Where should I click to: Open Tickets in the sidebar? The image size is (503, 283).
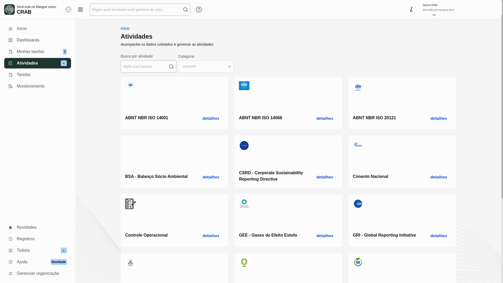coord(37,250)
